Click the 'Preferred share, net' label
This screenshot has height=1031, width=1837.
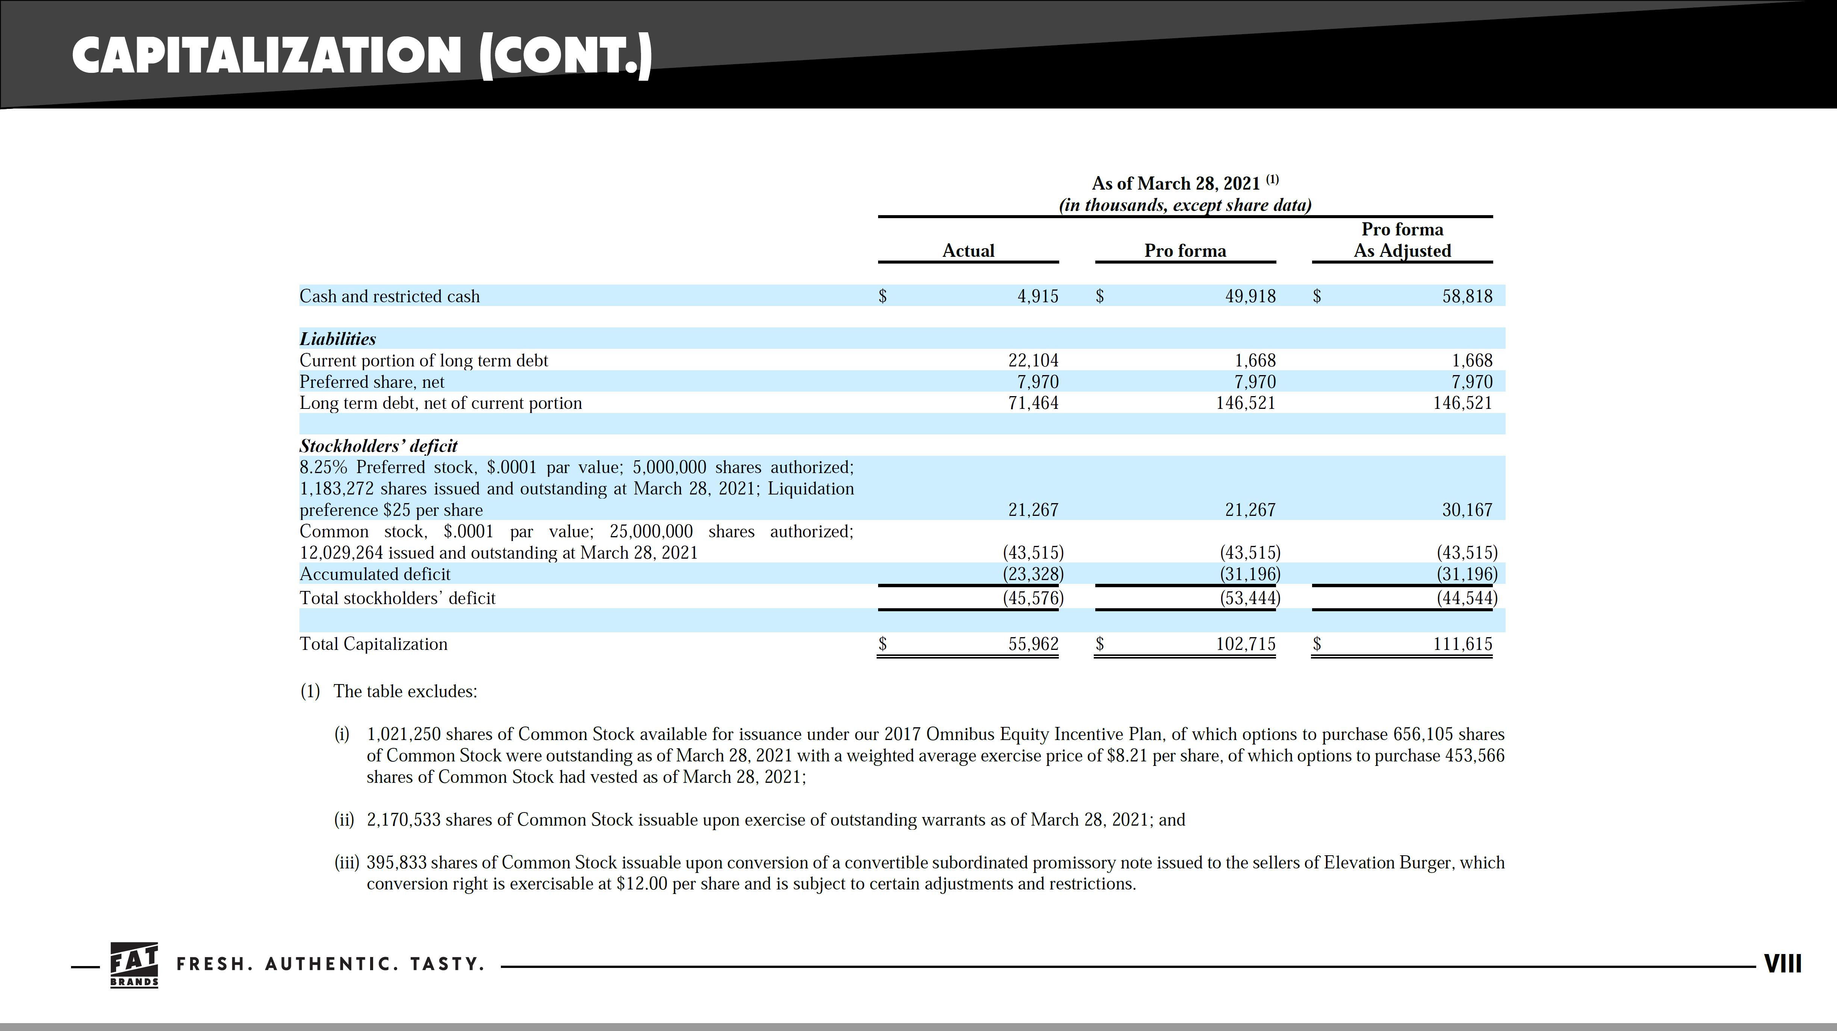coord(372,382)
